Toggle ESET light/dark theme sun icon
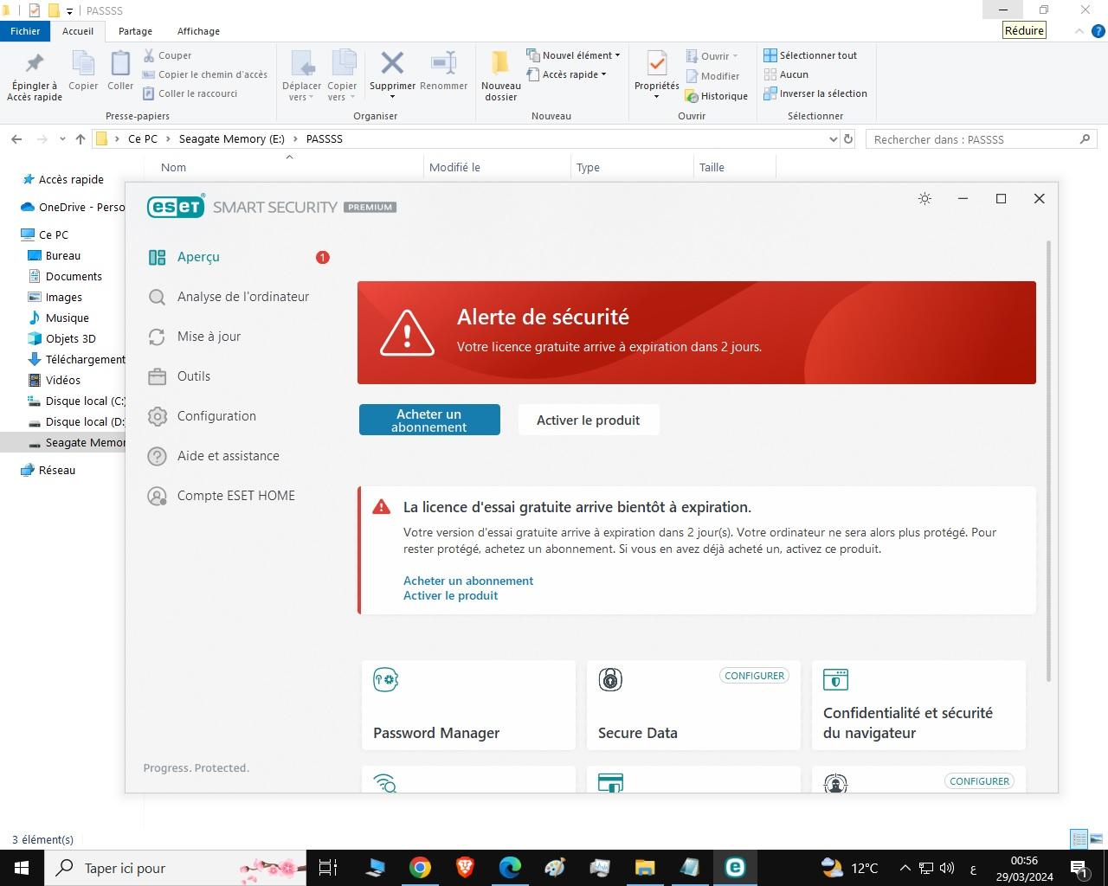1108x886 pixels. (x=924, y=199)
